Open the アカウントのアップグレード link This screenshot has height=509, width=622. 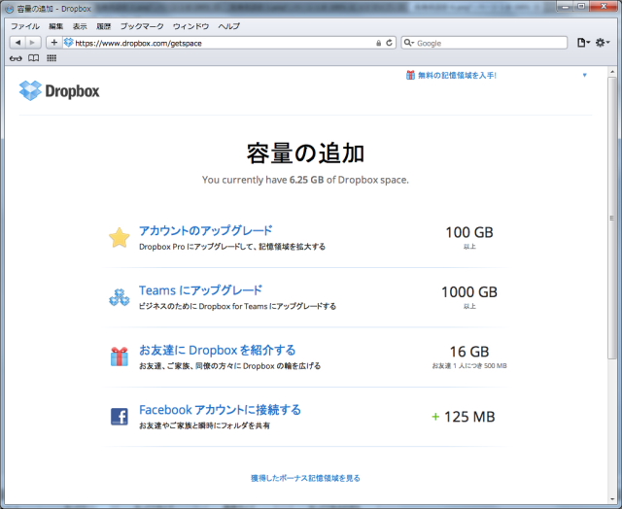(205, 230)
